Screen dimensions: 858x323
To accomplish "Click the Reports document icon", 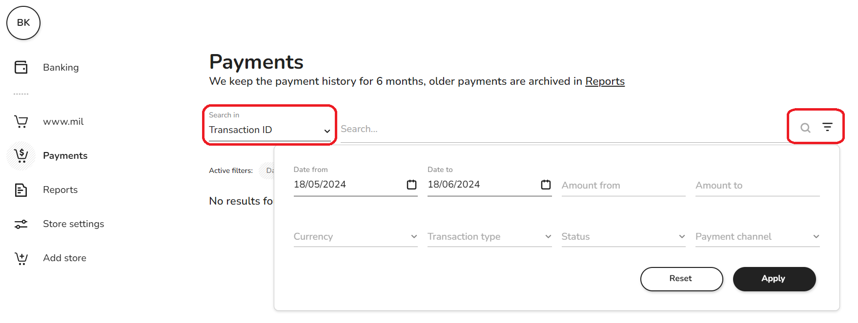I will click(x=21, y=190).
